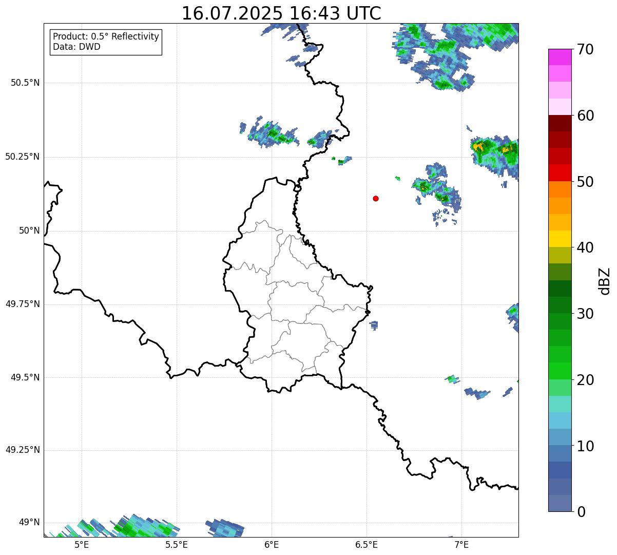617x555 pixels.
Task: Click the "Data: DWD" legend line
Action: (x=77, y=47)
